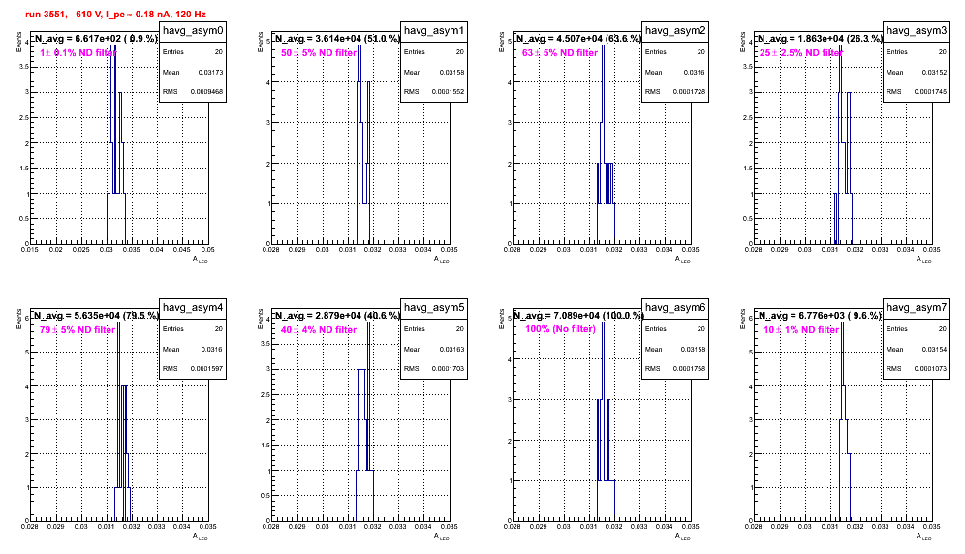Click A_LED axis label under havg_asym0 plot
The height and width of the screenshot is (554, 965).
(202, 260)
